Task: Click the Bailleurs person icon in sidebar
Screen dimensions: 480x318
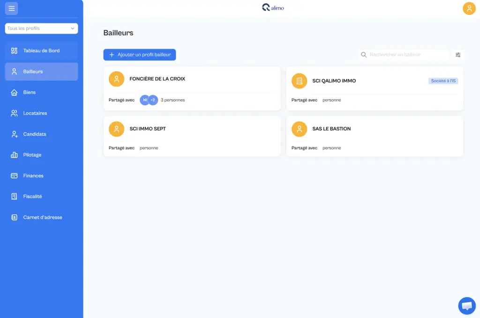Action: (14, 72)
